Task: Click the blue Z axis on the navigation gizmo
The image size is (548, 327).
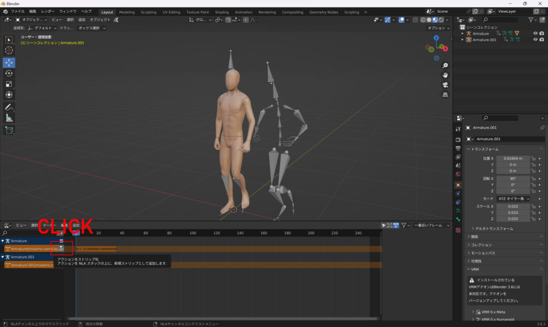Action: point(436,38)
